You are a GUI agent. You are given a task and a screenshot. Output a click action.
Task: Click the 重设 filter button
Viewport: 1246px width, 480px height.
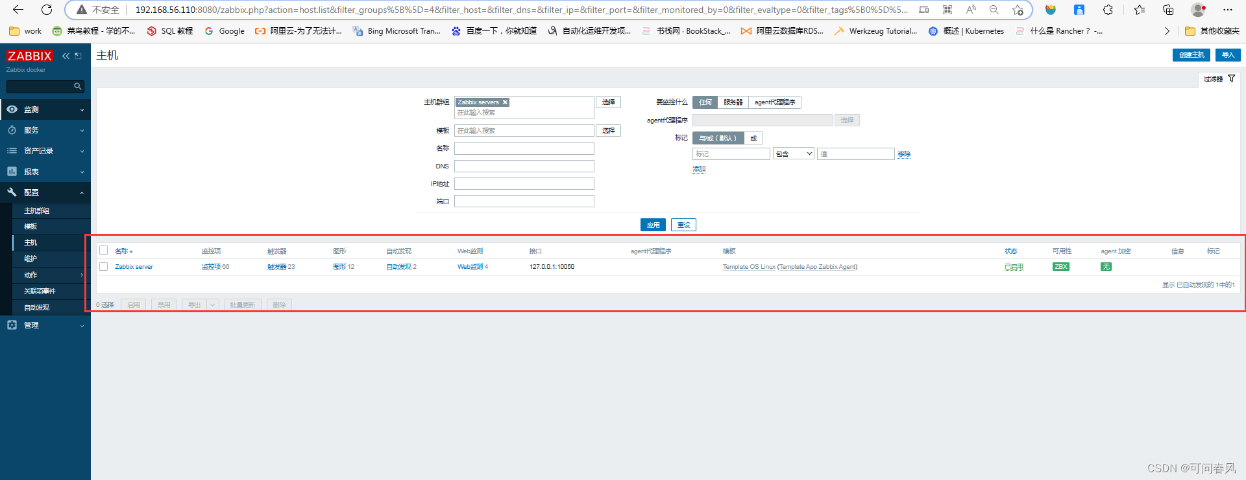click(x=683, y=225)
